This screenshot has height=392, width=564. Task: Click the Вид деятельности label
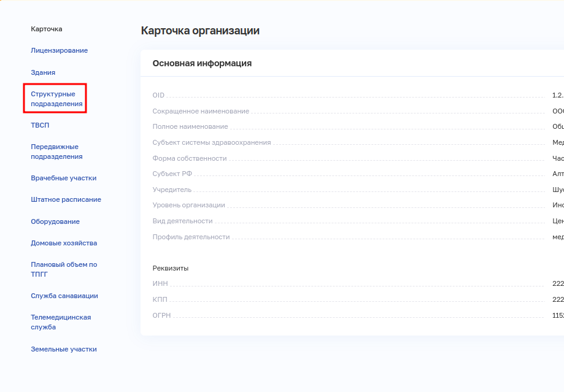point(183,221)
